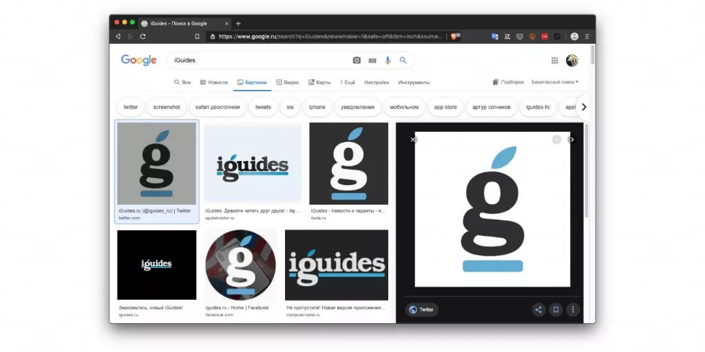Filter by the ios chip
This screenshot has height=352, width=705.
pos(290,107)
